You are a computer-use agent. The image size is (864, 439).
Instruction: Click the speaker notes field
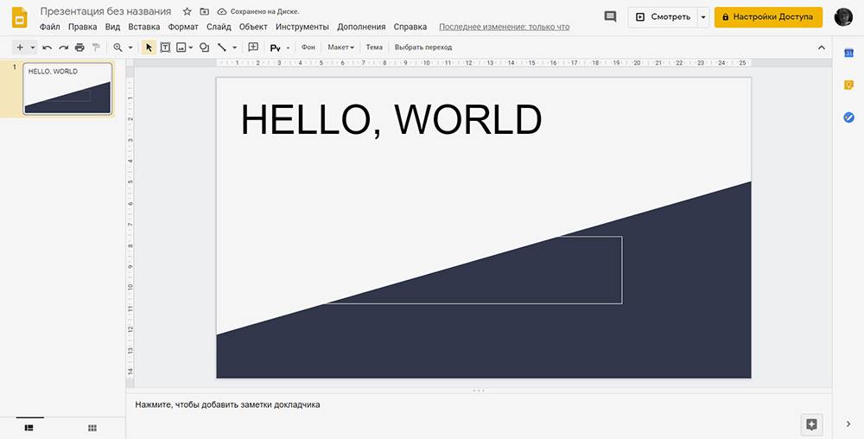point(479,404)
